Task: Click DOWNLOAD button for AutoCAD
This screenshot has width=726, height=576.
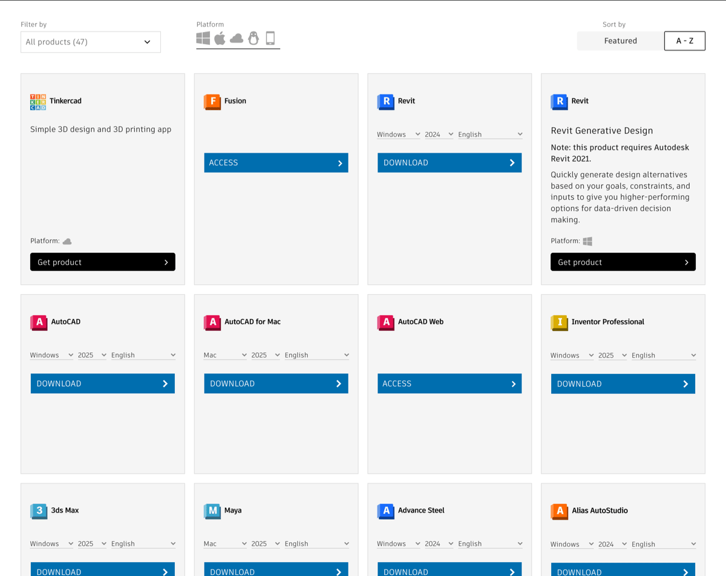Action: click(x=103, y=384)
